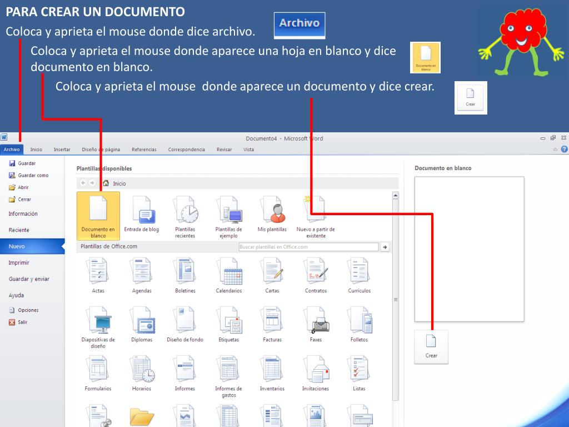Viewport: 569px width, 427px height.
Task: Open the Referencias tab
Action: (x=144, y=149)
